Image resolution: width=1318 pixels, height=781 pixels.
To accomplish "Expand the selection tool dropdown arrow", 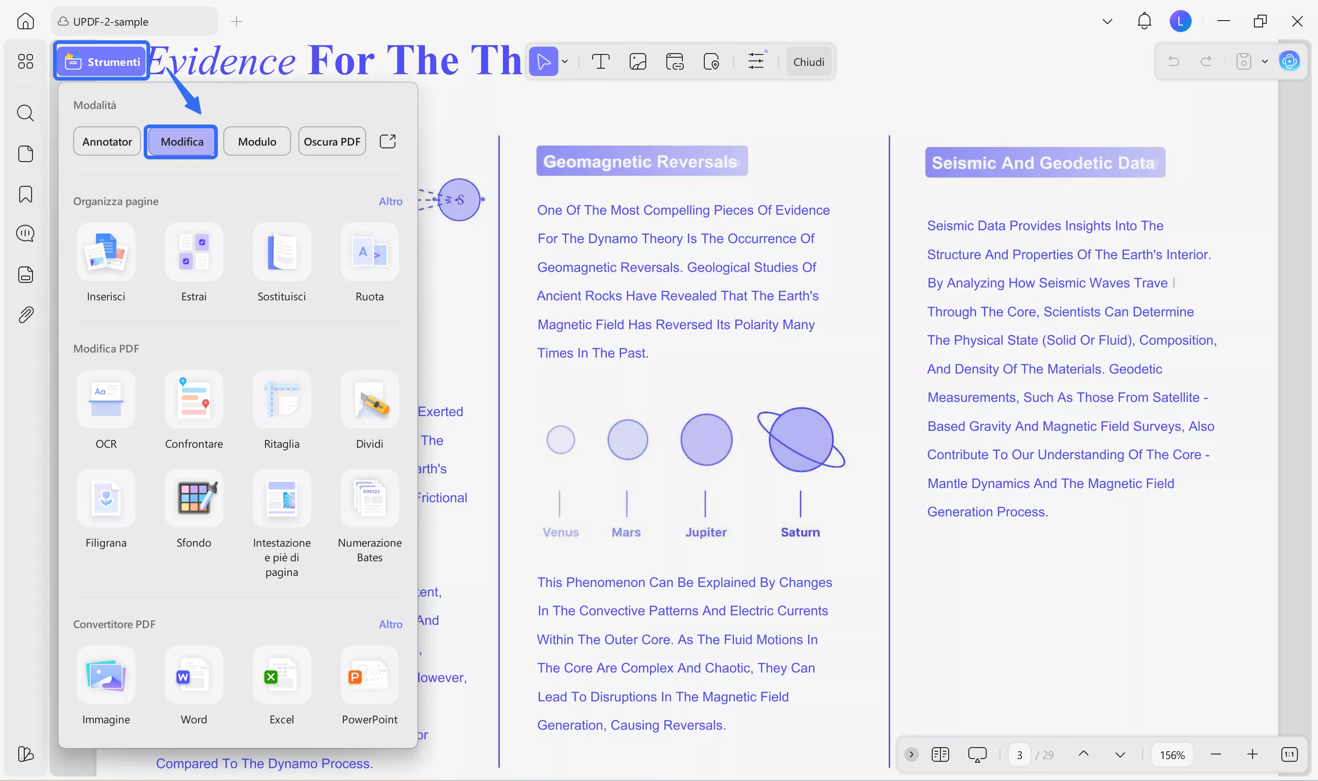I will pyautogui.click(x=565, y=62).
